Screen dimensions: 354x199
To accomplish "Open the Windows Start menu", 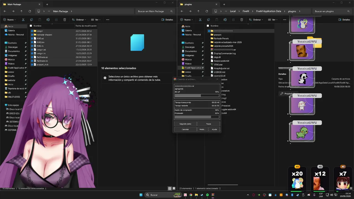I will point(141,195).
